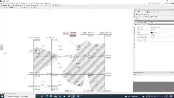Switch to the Параметры side tab
This screenshot has width=174, height=98.
coord(134,22)
